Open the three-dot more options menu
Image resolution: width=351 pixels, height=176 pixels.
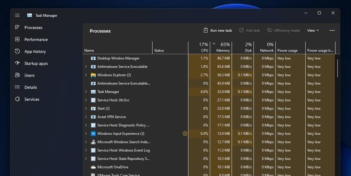332,30
